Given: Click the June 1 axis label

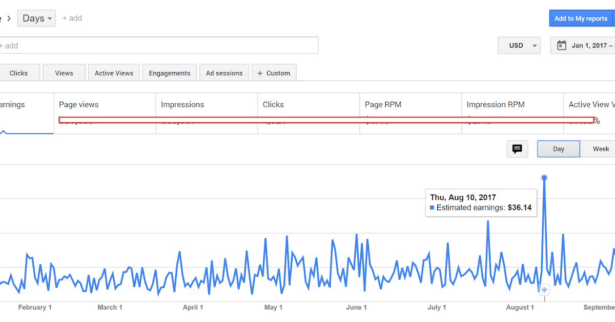Looking at the screenshot, I should (356, 307).
